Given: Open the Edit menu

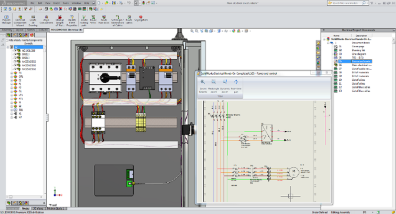Looking at the screenshot, I should click(x=40, y=3).
